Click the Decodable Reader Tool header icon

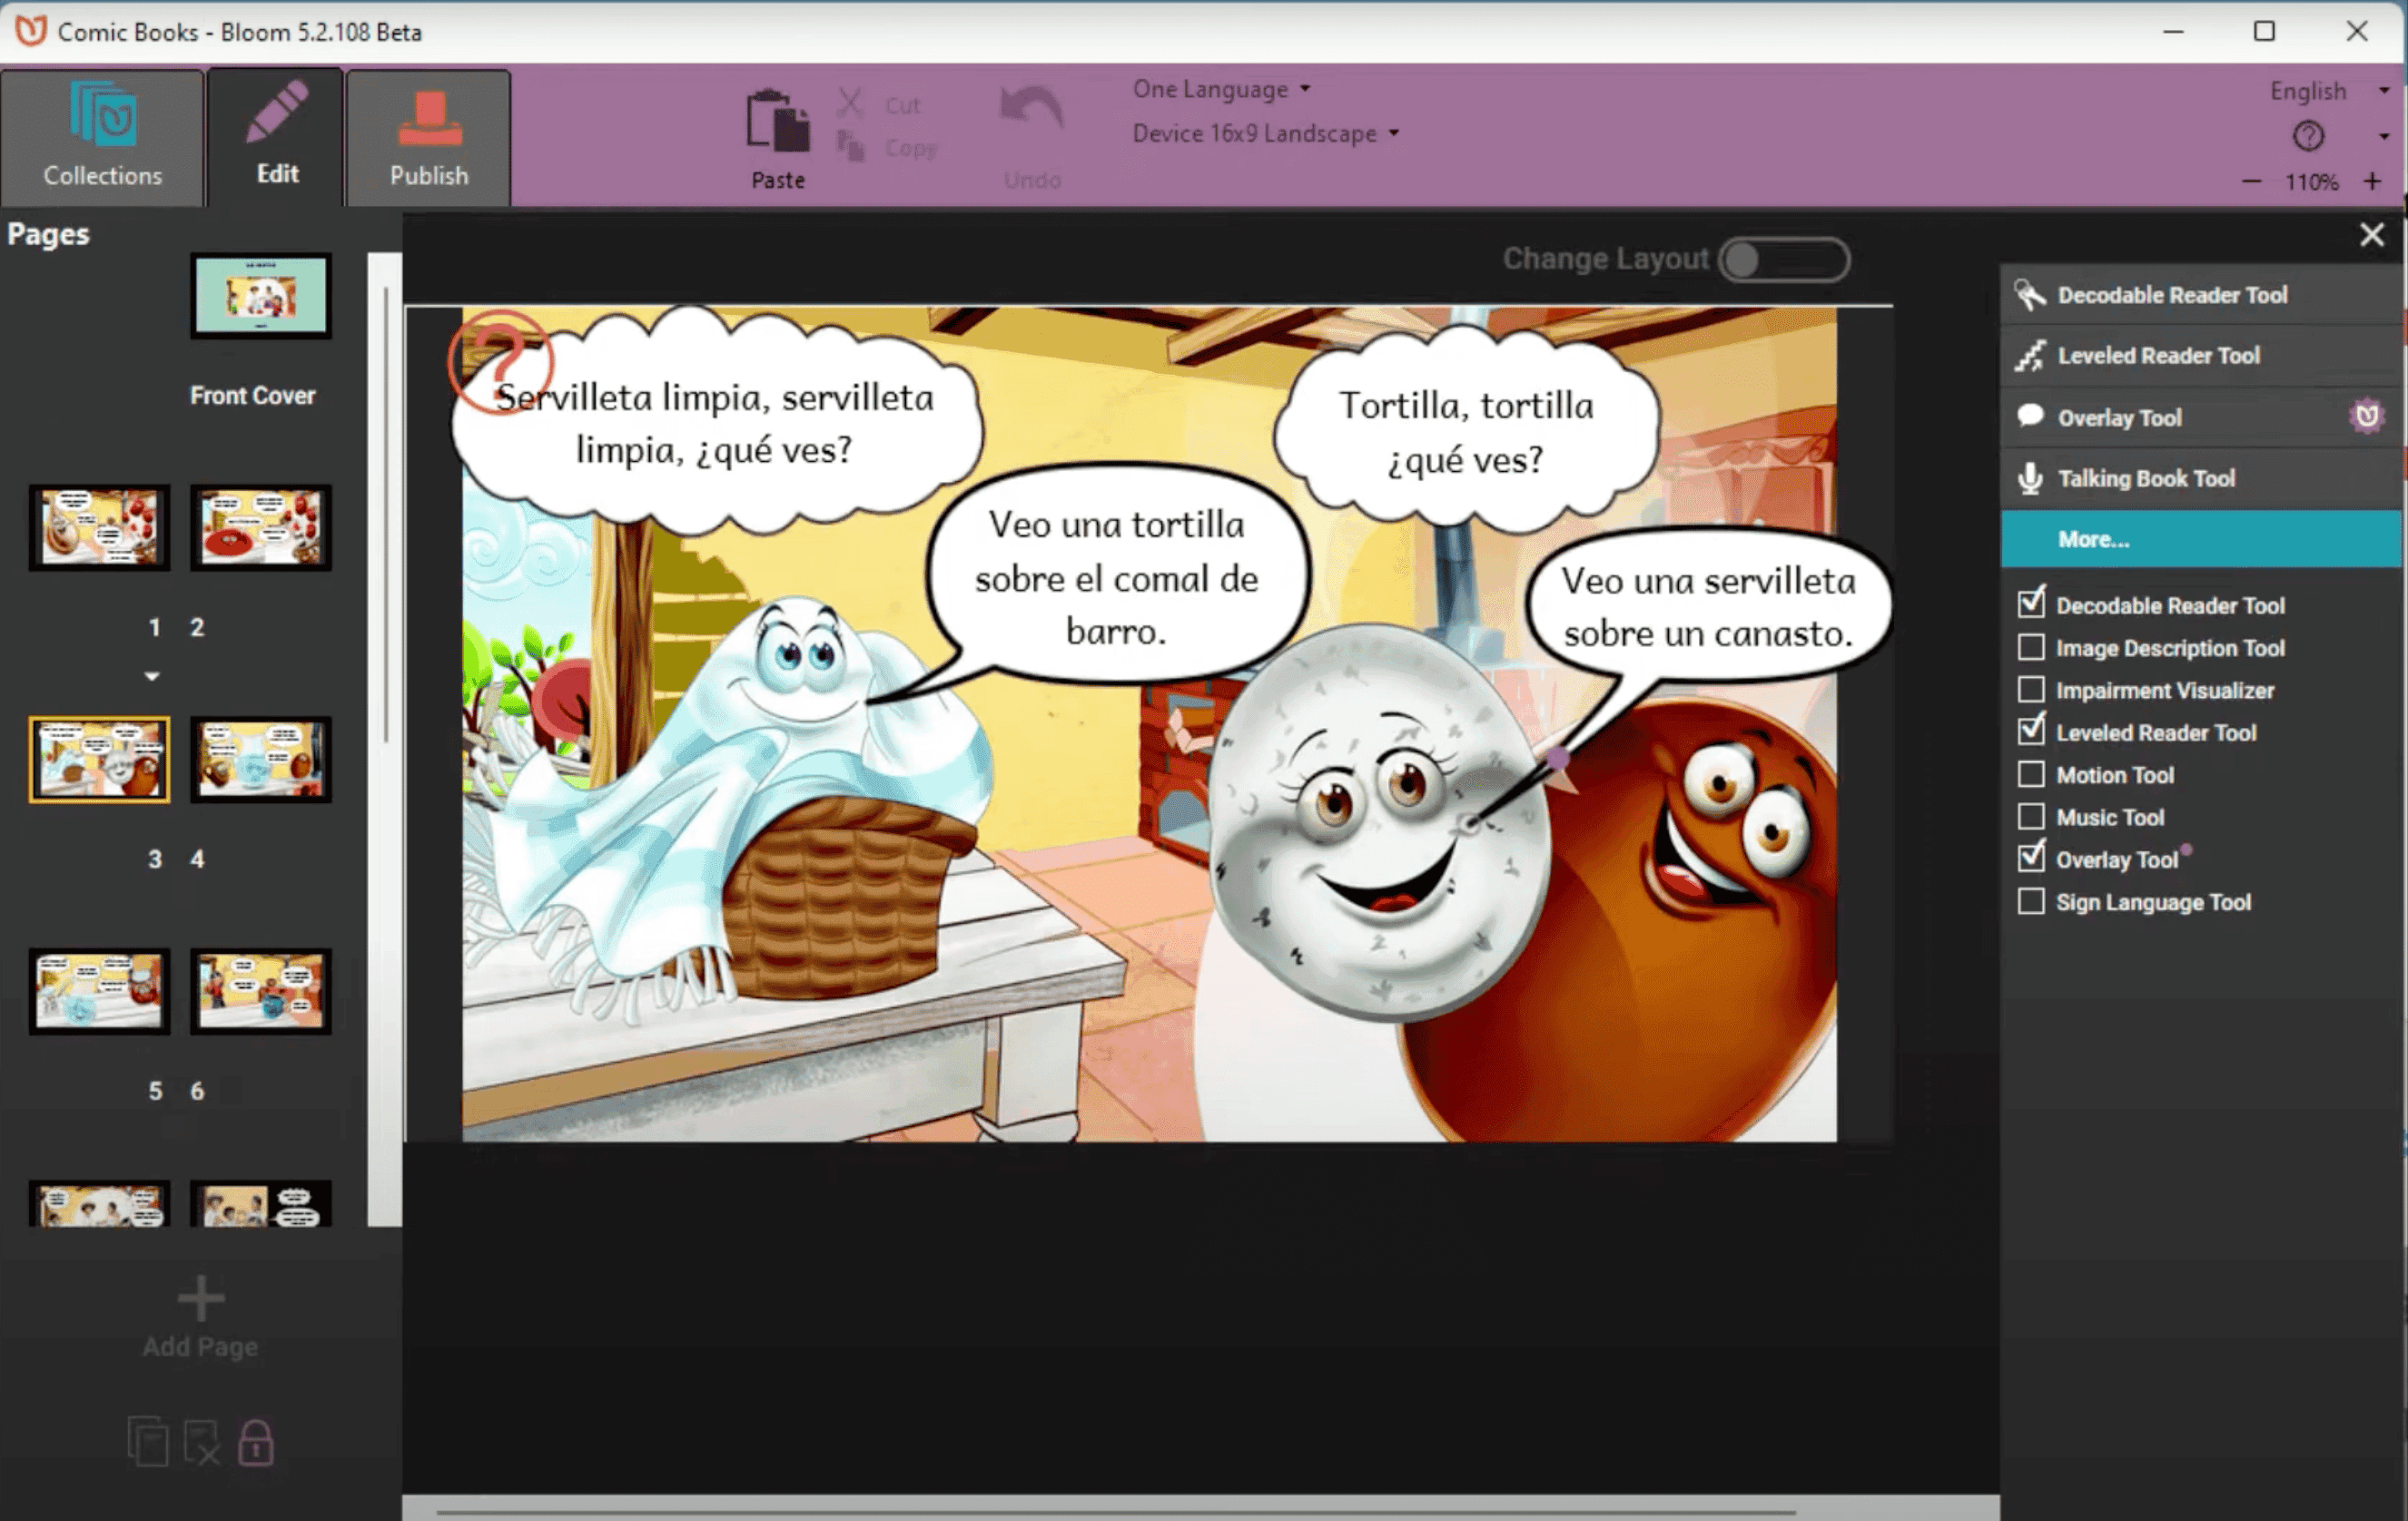[x=2029, y=295]
